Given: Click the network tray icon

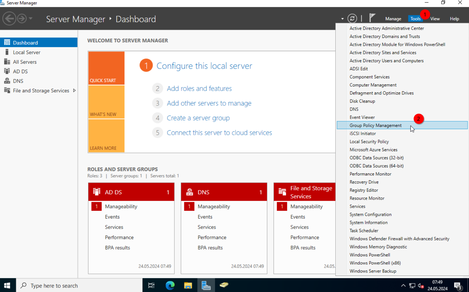Looking at the screenshot, I should point(412,286).
